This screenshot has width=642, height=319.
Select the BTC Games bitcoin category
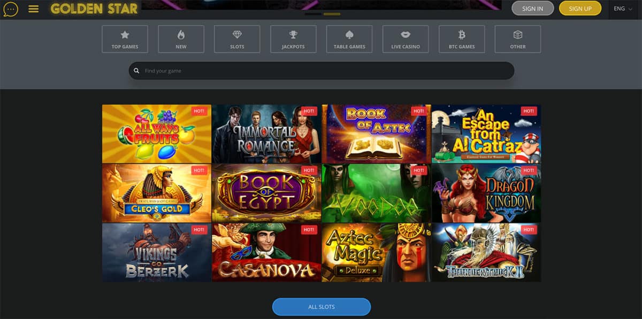462,39
